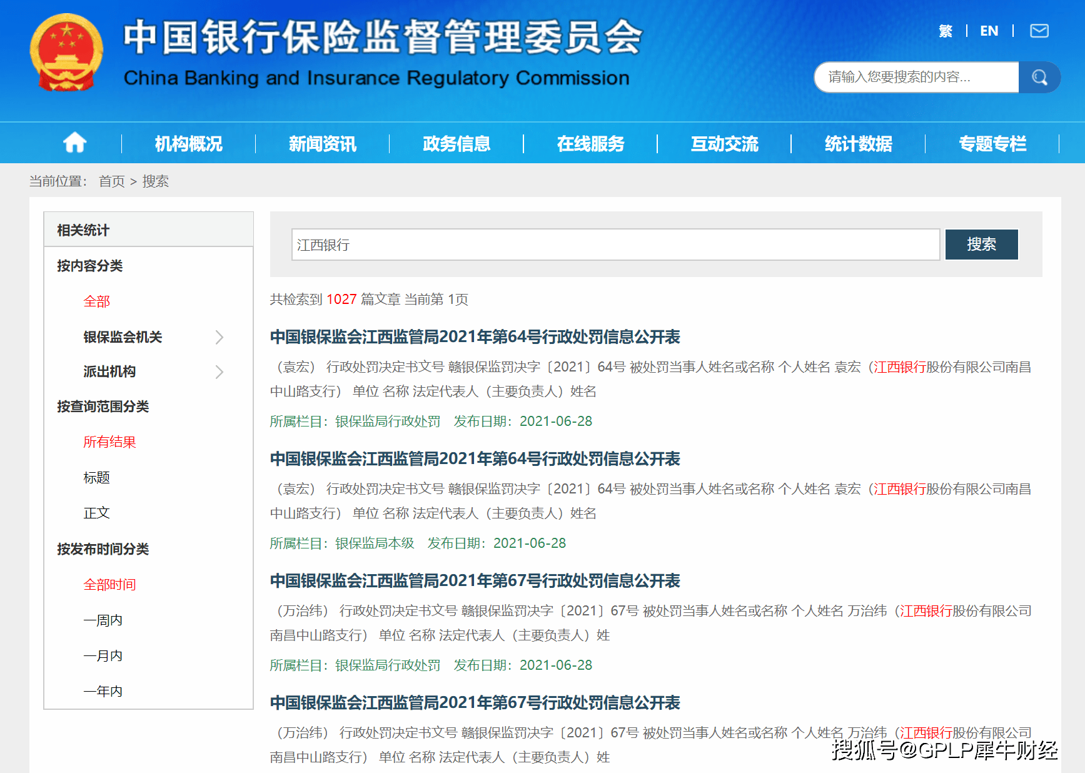Open the 机构概况 menu
The image size is (1085, 773).
[188, 144]
